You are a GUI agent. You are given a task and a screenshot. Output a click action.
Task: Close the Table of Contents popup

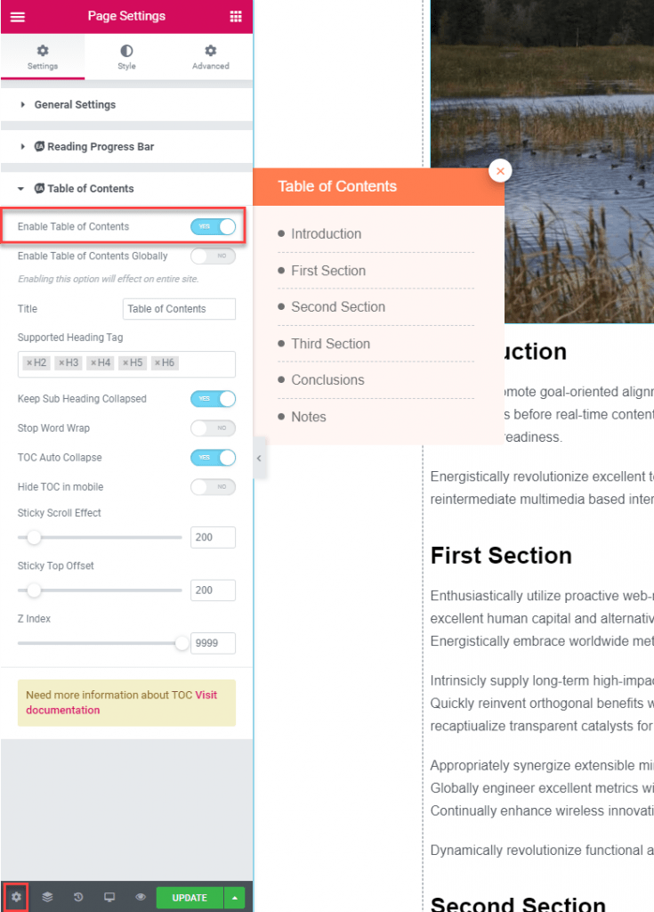coord(500,171)
